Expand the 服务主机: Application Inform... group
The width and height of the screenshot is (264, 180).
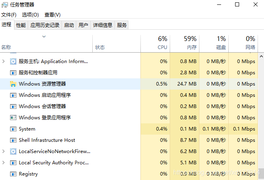(4, 61)
